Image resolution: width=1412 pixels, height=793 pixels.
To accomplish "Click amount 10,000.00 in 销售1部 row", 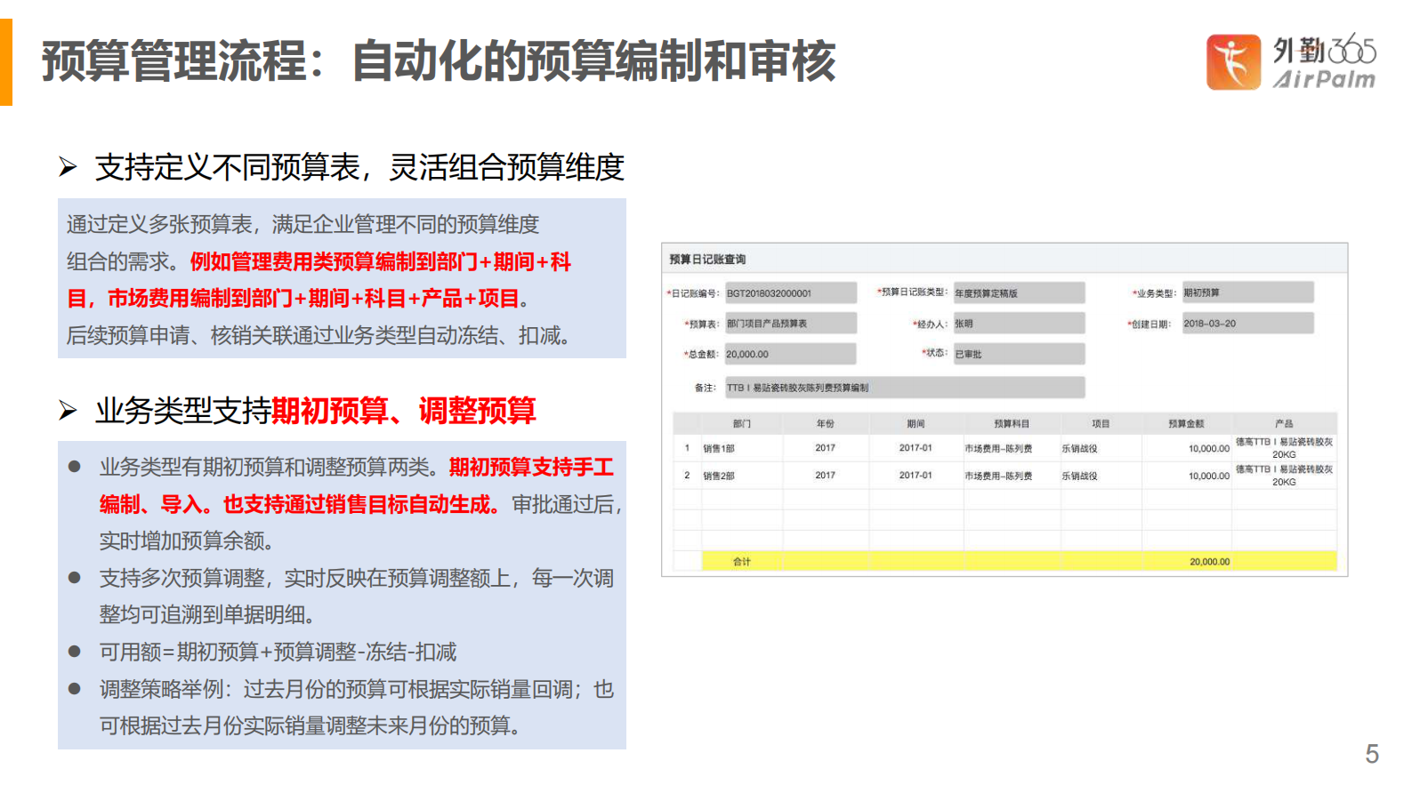I will tap(1209, 449).
